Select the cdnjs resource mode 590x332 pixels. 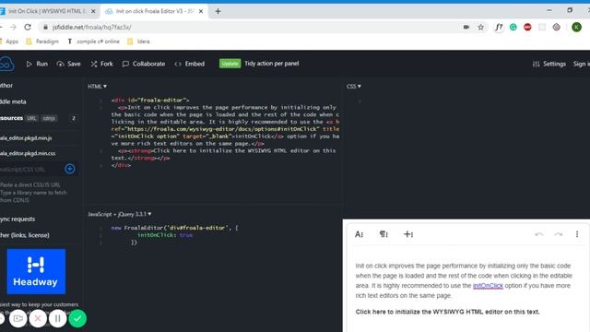[x=49, y=118]
